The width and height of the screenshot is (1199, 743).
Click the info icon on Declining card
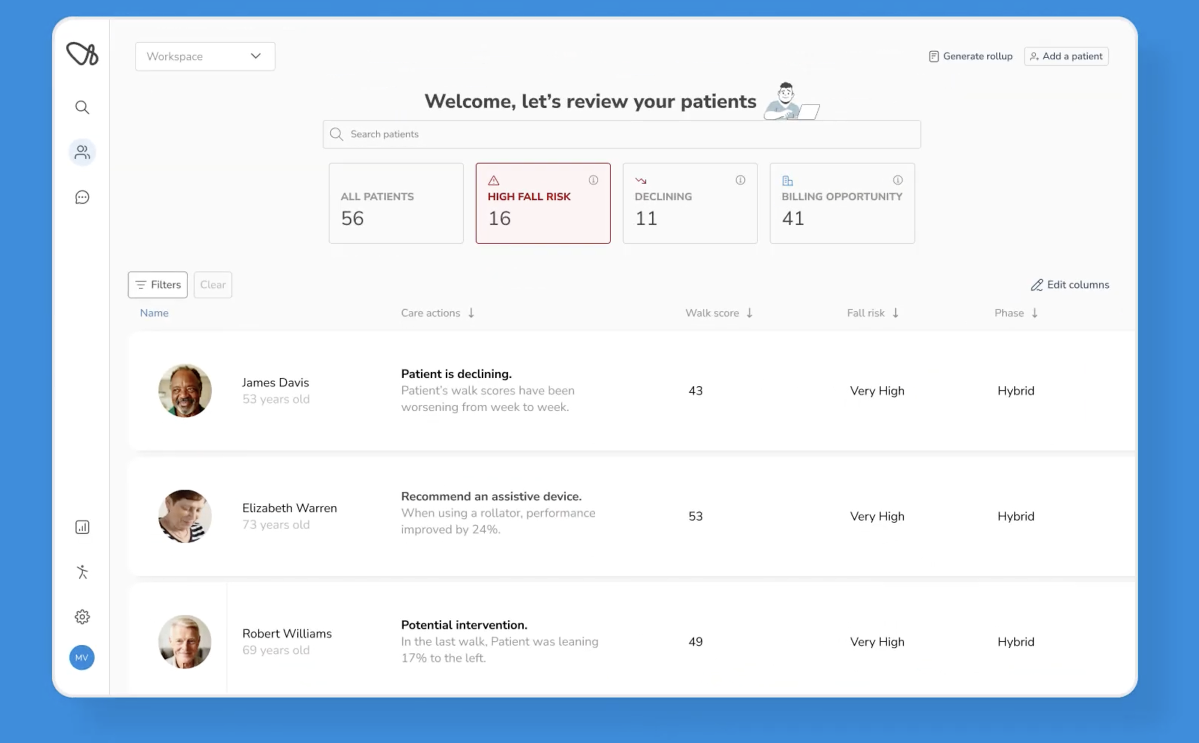pyautogui.click(x=740, y=180)
